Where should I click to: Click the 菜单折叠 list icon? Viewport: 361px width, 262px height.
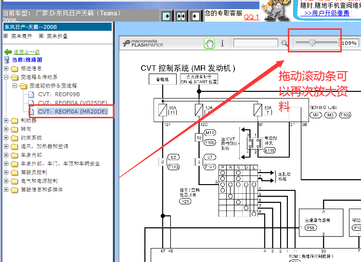point(41,36)
